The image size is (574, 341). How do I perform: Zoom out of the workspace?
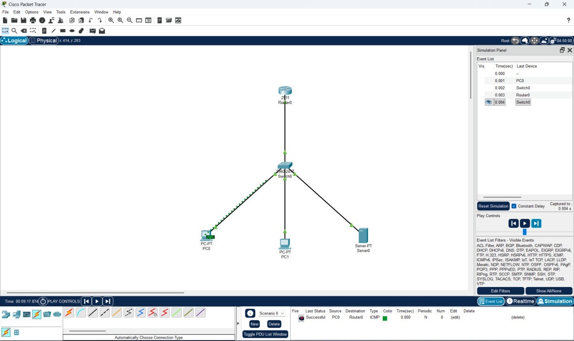(130, 20)
